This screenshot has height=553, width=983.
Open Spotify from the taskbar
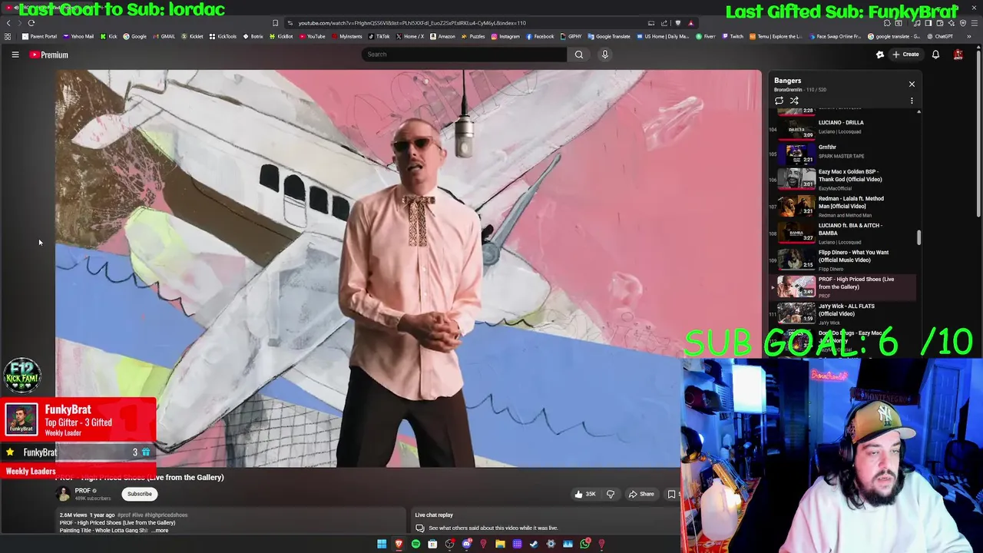415,545
